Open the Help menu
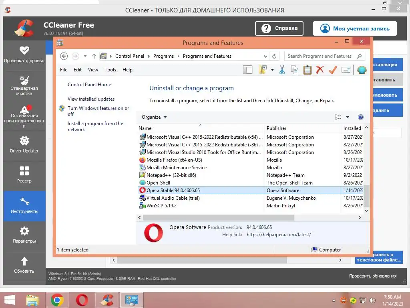 127,70
